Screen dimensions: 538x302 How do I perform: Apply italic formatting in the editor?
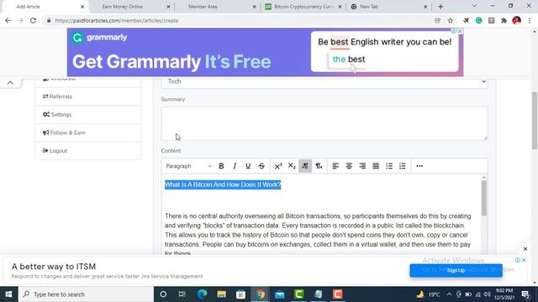point(235,166)
